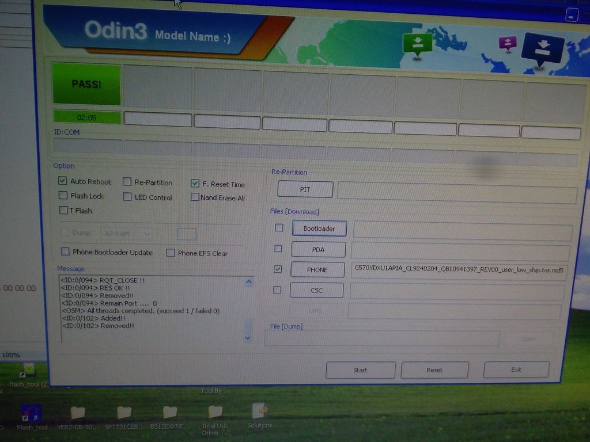Screen dimensions: 590x442
Task: Open the VER2-08-30 desktop folder
Action: 77,418
